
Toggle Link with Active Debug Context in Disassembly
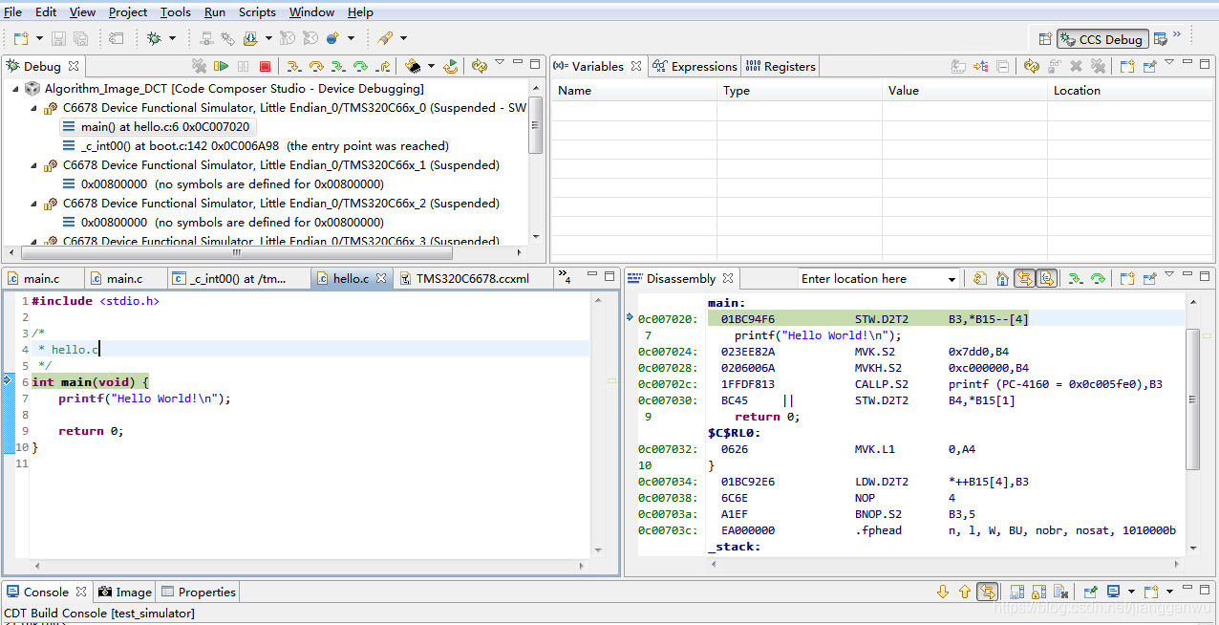(x=1024, y=278)
